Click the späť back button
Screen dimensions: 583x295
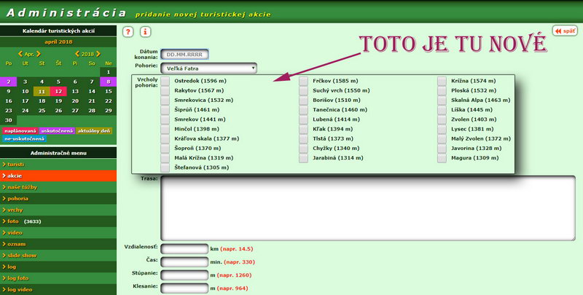click(565, 31)
